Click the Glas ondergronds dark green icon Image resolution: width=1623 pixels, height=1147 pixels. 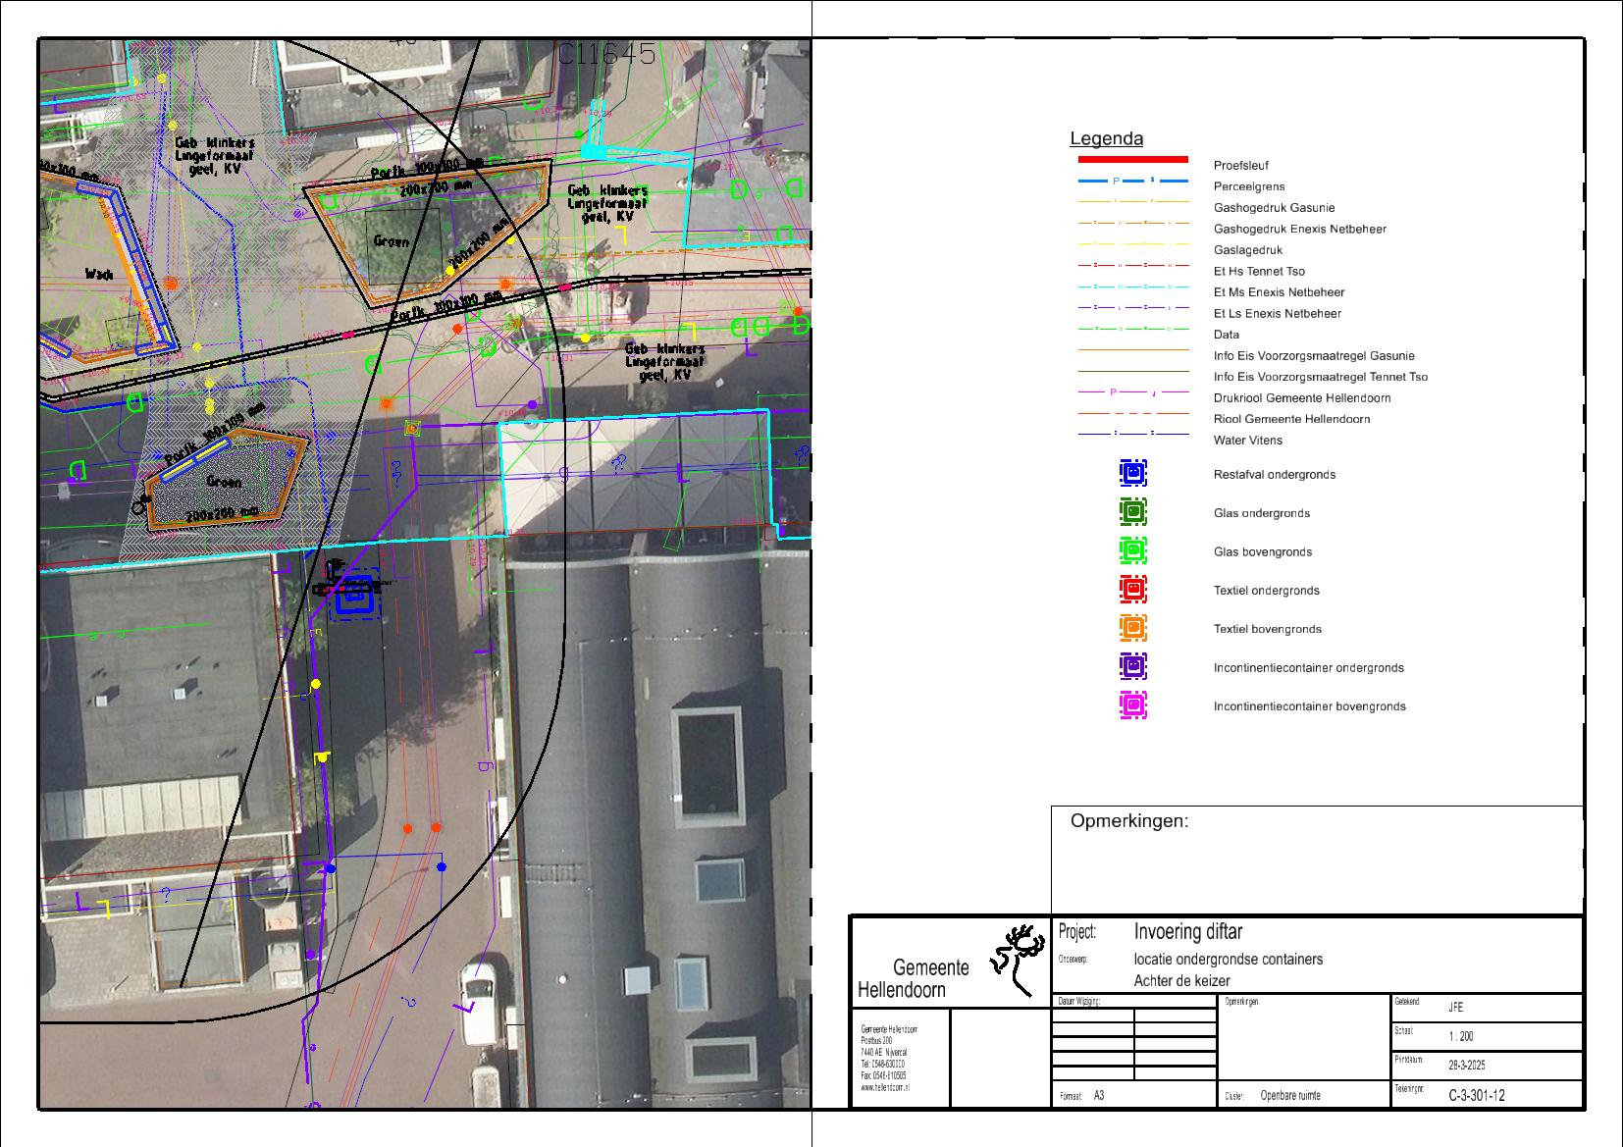1133,512
